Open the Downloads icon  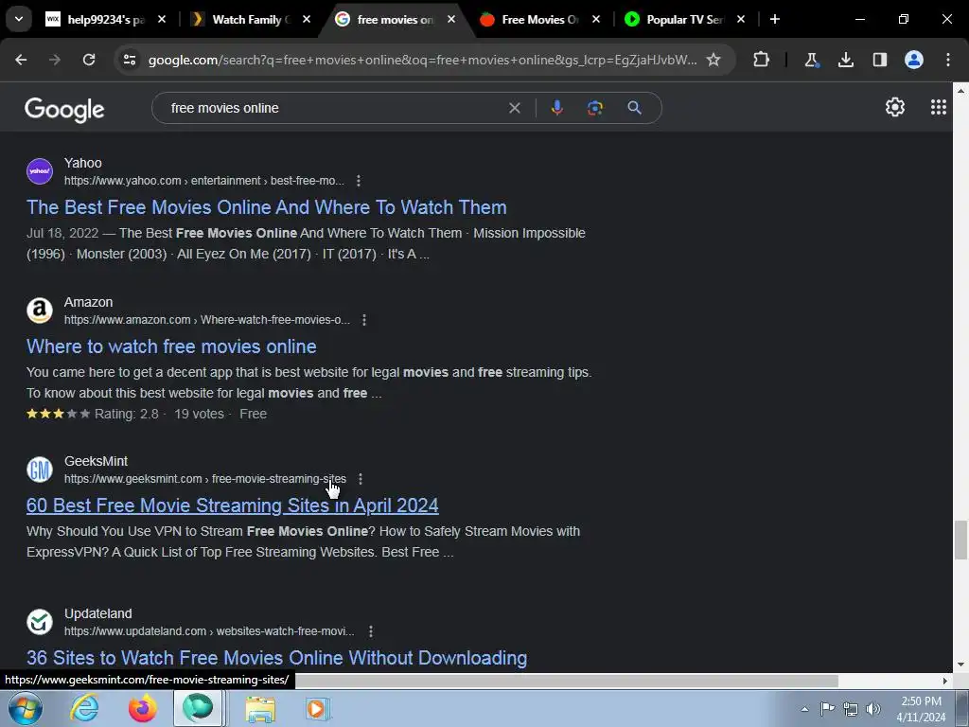[845, 60]
